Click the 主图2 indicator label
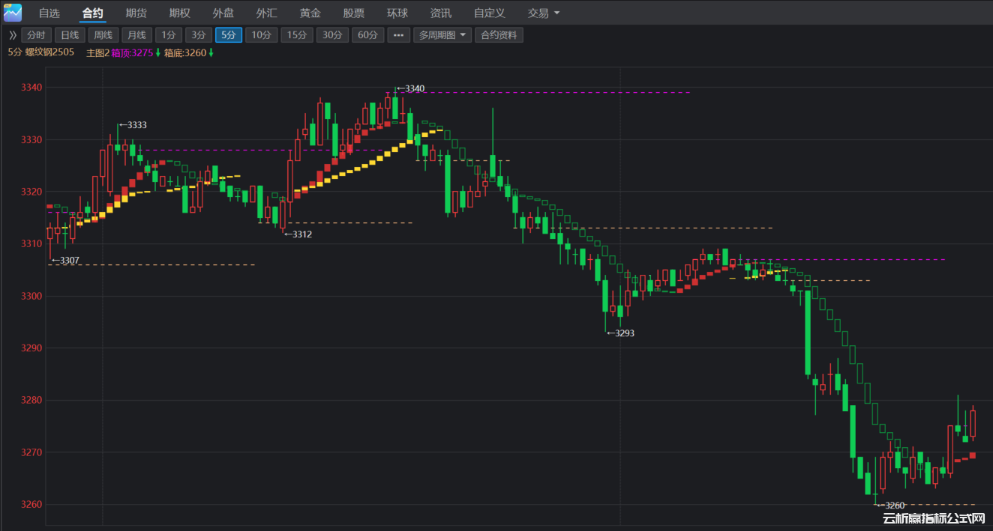 pyautogui.click(x=97, y=53)
